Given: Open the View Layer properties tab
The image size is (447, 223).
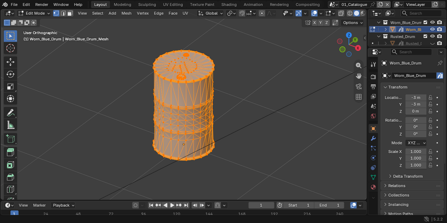Looking at the screenshot, I should tap(373, 96).
